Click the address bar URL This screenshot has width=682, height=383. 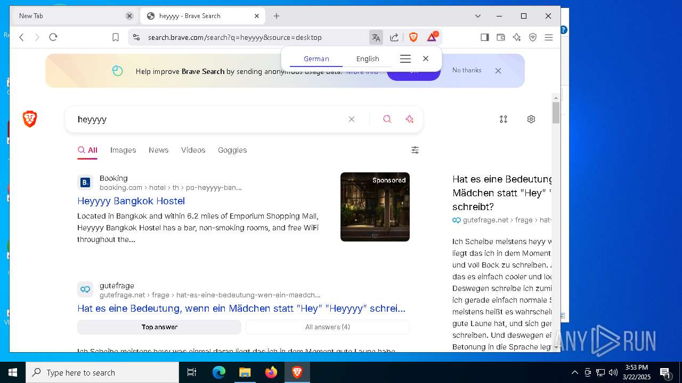(235, 37)
